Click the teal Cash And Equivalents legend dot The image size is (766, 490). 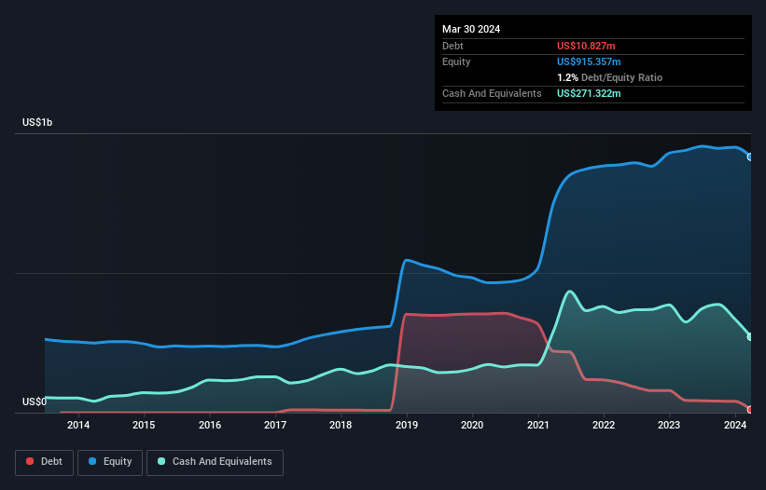pyautogui.click(x=161, y=461)
